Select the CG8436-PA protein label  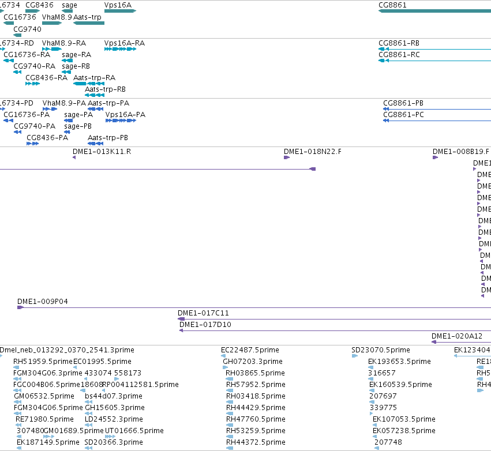(x=47, y=138)
